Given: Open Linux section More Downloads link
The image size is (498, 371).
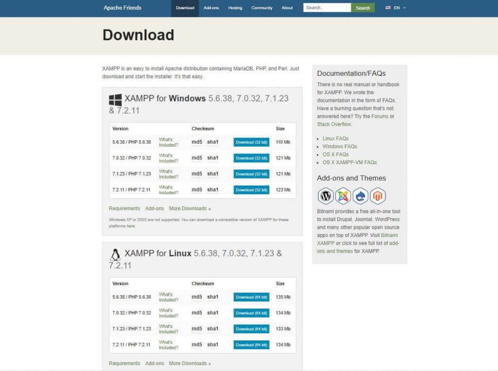Looking at the screenshot, I should coord(190,363).
